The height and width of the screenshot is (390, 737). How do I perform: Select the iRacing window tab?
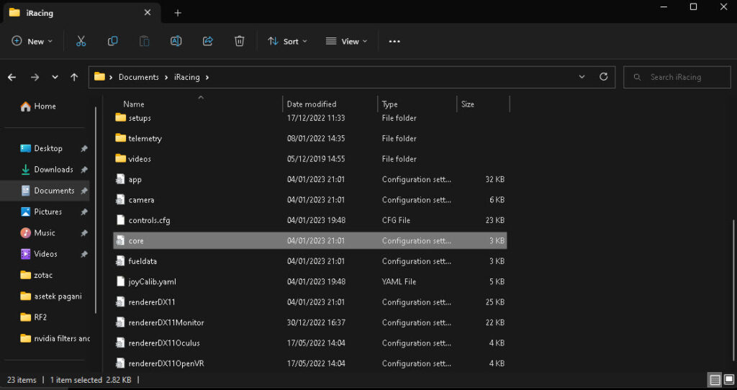pyautogui.click(x=82, y=13)
